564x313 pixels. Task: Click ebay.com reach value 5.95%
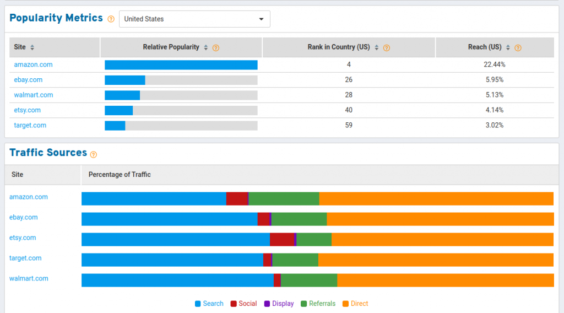coord(495,80)
